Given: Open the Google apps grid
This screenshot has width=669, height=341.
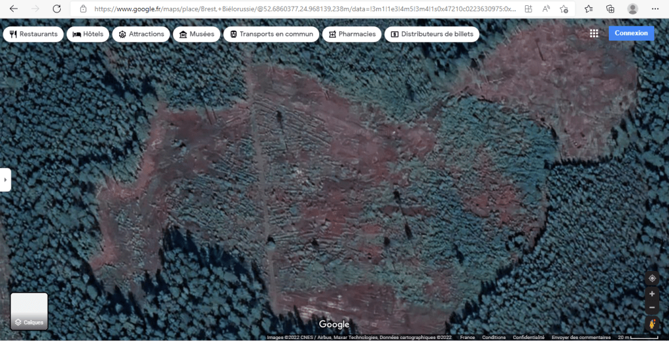Looking at the screenshot, I should tap(594, 33).
